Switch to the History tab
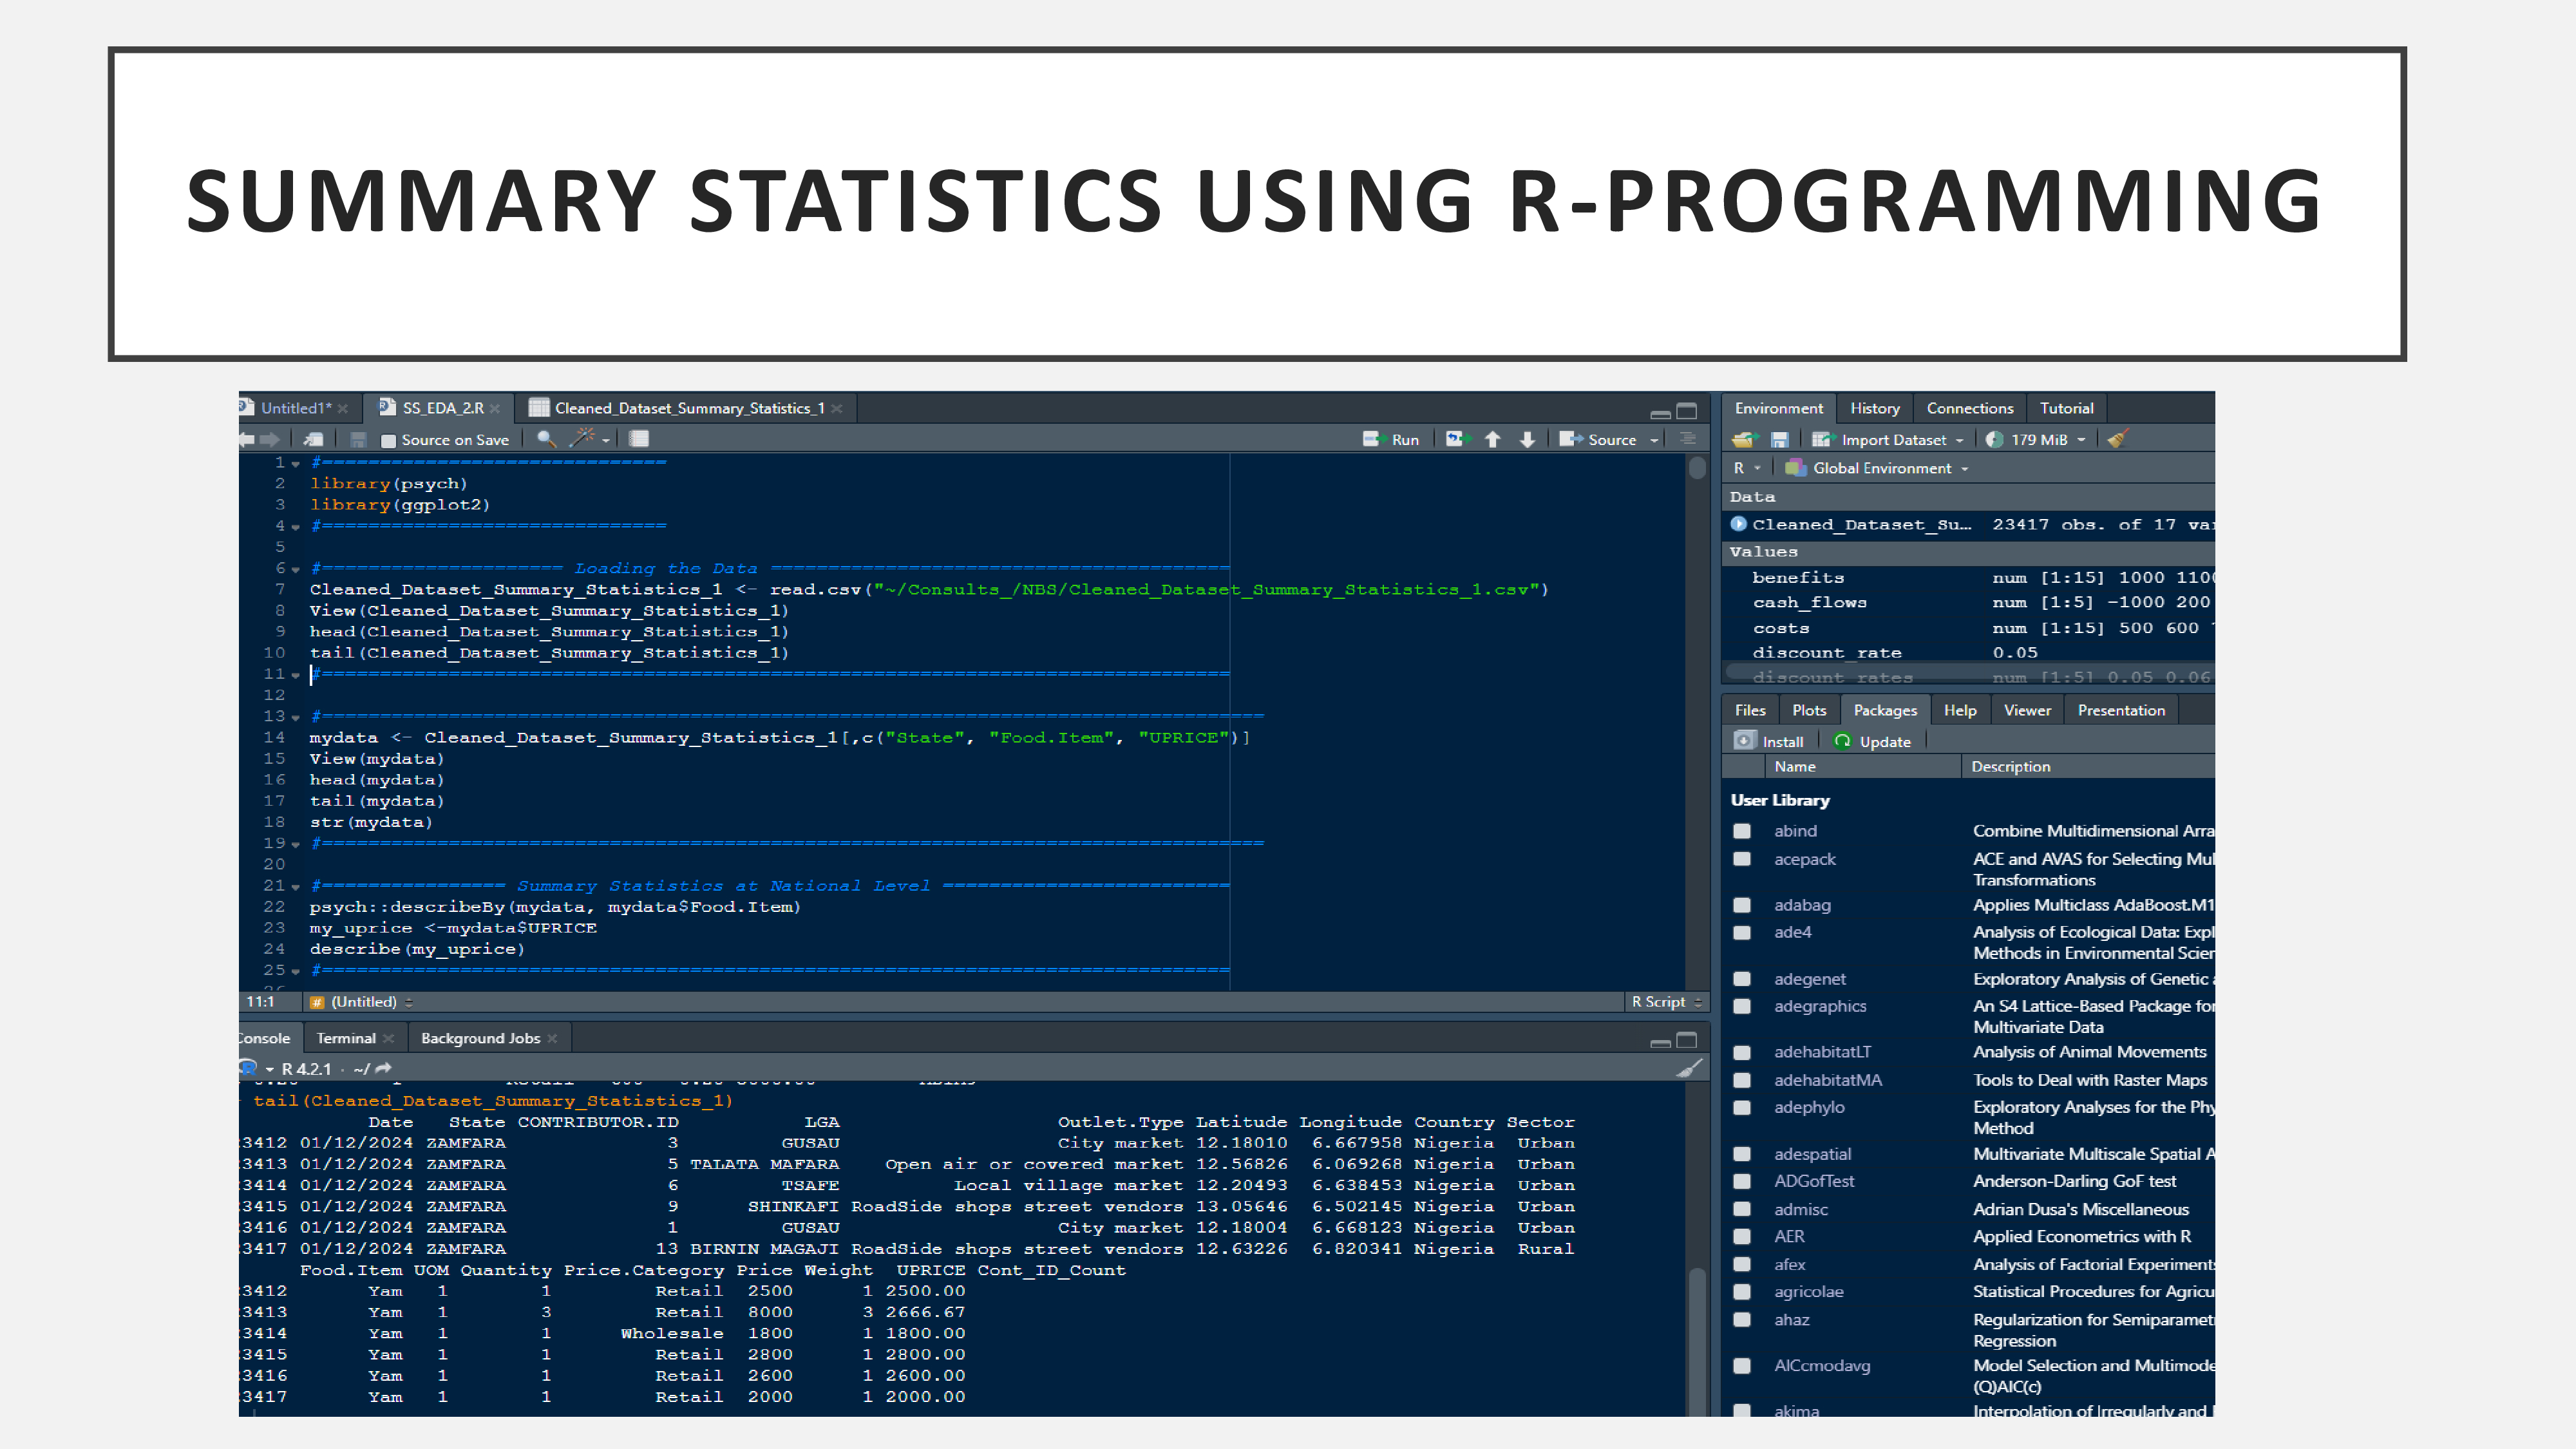 1874,408
